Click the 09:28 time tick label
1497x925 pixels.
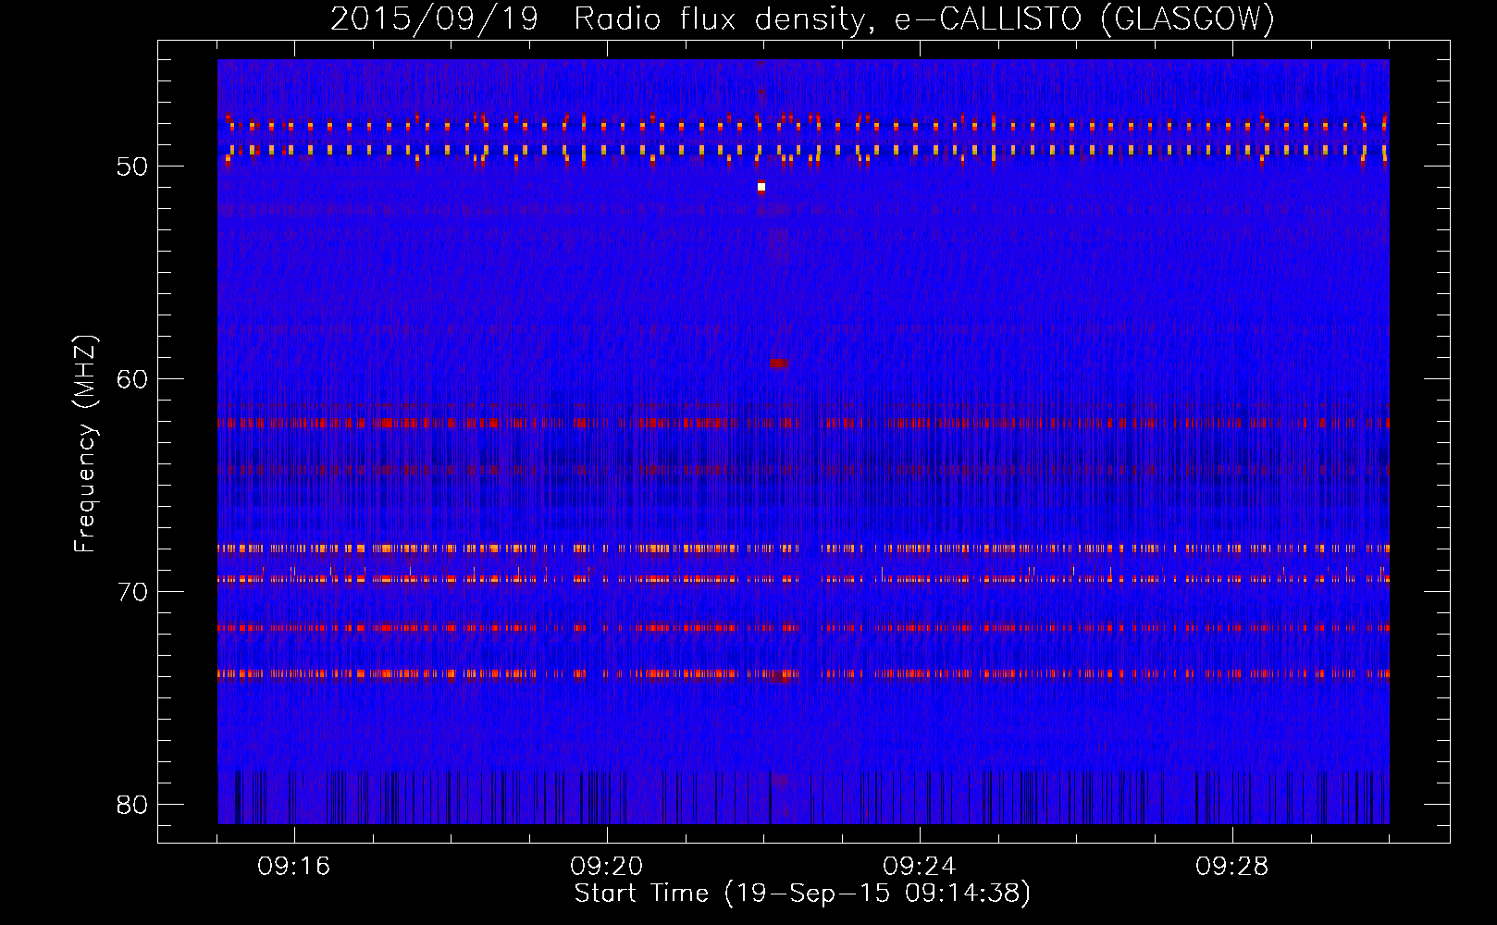pos(1231,867)
